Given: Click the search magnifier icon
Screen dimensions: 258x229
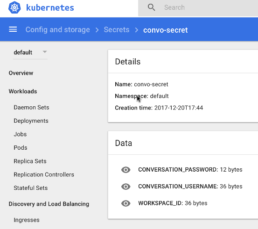Looking at the screenshot, I should pyautogui.click(x=151, y=7).
